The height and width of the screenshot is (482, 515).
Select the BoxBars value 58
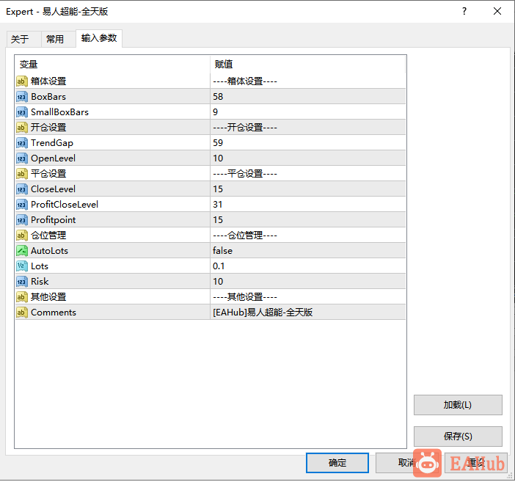coord(307,97)
